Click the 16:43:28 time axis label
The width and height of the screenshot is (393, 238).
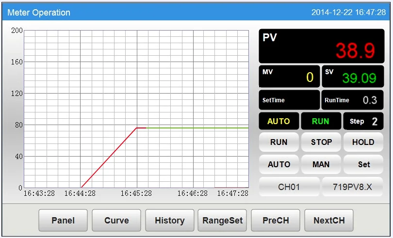coord(39,193)
